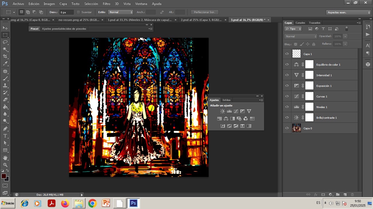Select the Crop tool
The height and width of the screenshot is (209, 373).
pyautogui.click(x=5, y=56)
